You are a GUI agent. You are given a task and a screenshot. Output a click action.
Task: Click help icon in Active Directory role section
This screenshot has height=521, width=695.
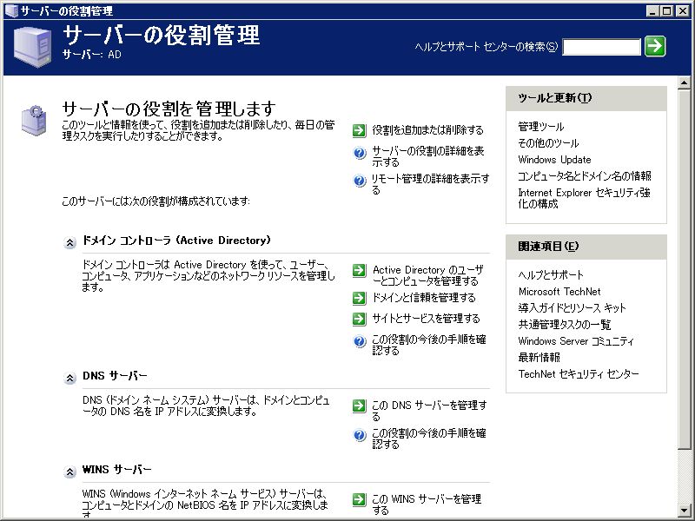pyautogui.click(x=360, y=341)
